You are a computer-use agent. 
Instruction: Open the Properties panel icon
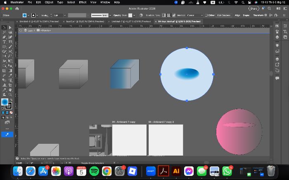click(x=285, y=26)
